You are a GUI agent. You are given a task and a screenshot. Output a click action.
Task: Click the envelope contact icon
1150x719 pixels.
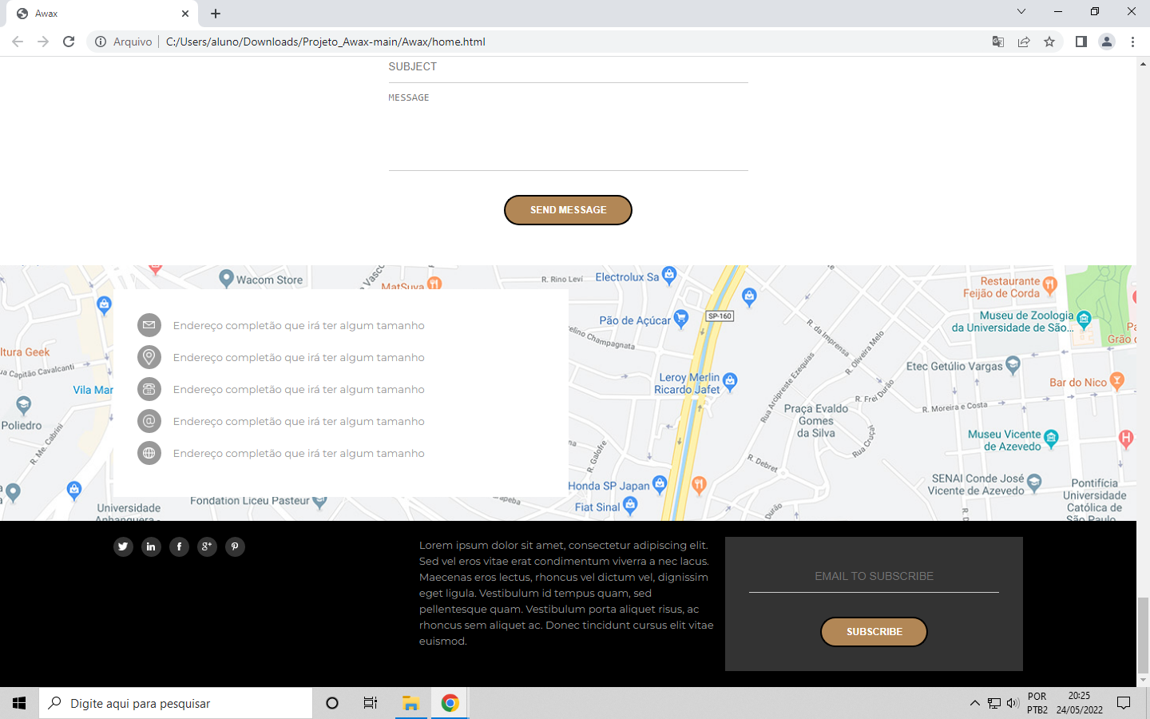[x=149, y=325]
